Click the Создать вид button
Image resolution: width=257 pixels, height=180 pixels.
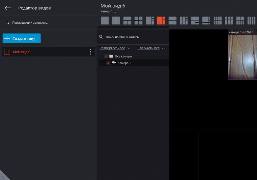click(22, 38)
